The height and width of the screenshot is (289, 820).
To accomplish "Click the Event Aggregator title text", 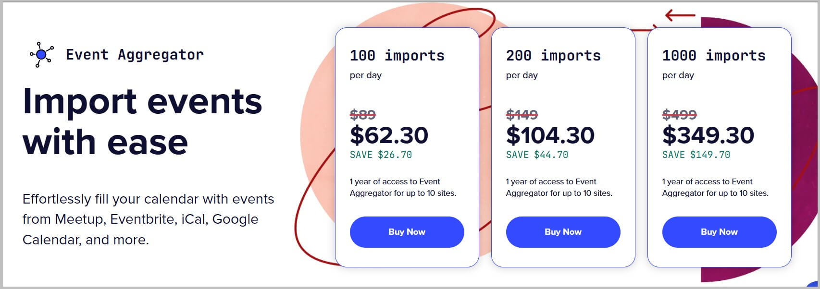I will click(135, 54).
